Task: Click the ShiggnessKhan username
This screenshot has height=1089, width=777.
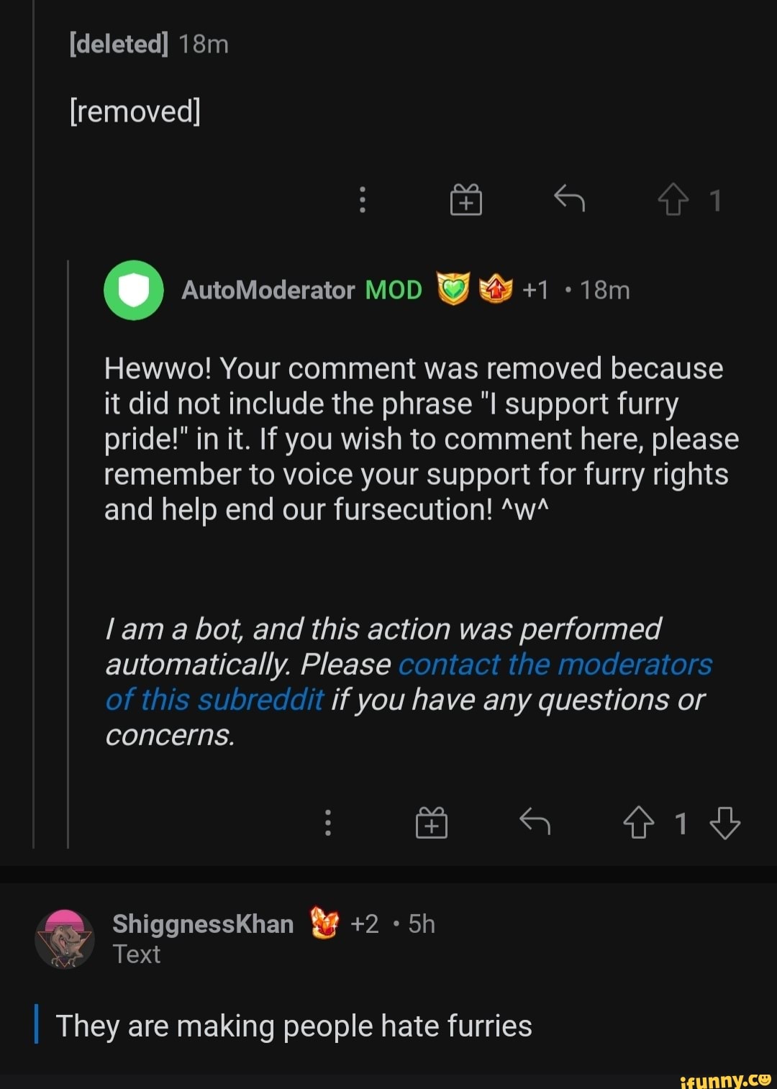Action: pos(201,923)
